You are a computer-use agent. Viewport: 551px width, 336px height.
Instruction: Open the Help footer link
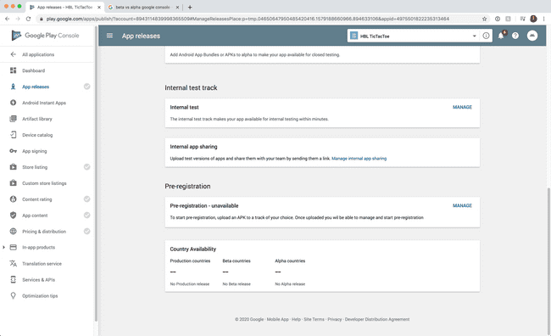pos(296,320)
